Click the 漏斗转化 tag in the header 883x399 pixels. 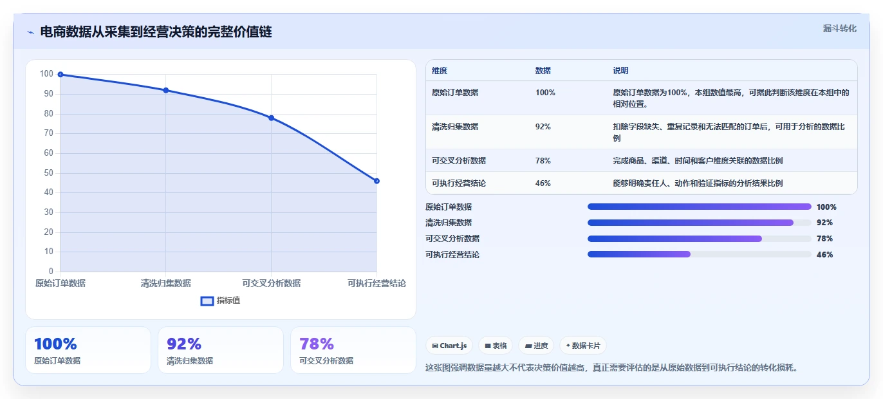(839, 28)
